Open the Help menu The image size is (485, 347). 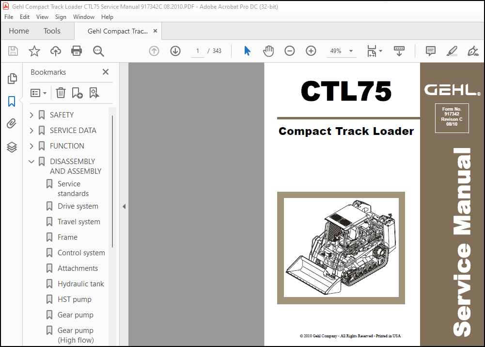(107, 17)
